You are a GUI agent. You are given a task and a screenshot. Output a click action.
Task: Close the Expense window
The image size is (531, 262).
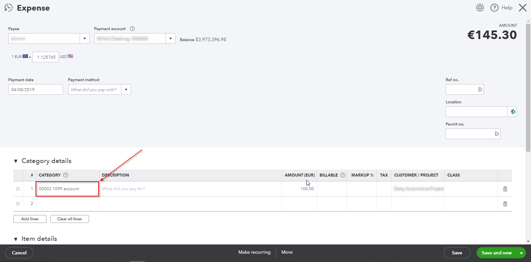point(523,8)
